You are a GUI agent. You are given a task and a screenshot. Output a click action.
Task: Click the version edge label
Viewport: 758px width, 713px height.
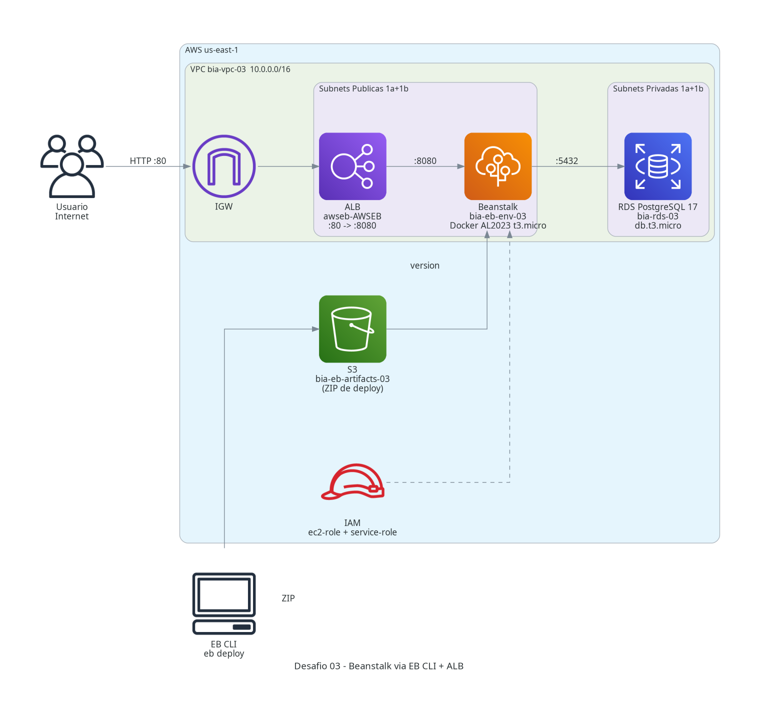point(425,265)
